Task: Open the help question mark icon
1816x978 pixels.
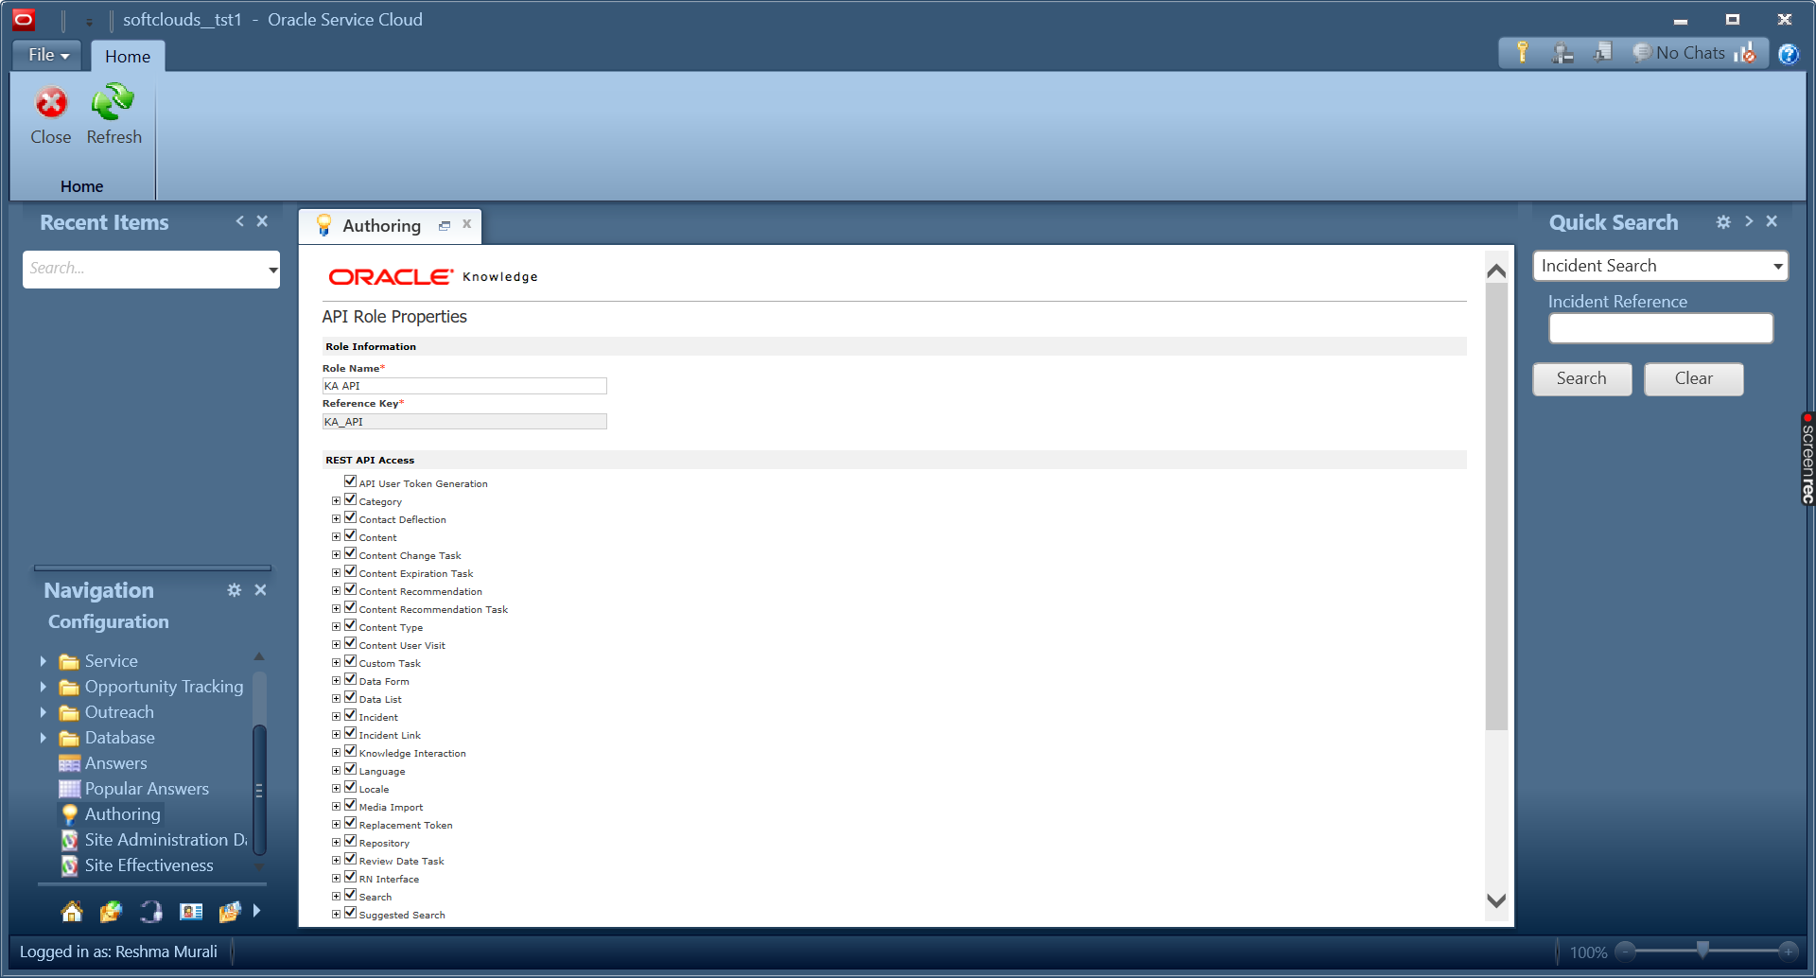Action: click(x=1788, y=54)
